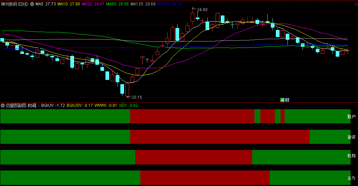
Task: Select the MA250: 28.71 label
Action: click(x=169, y=4)
